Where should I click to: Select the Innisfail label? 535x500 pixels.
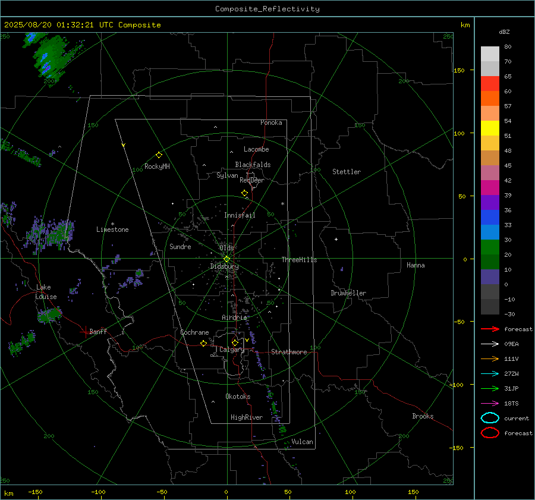point(240,215)
